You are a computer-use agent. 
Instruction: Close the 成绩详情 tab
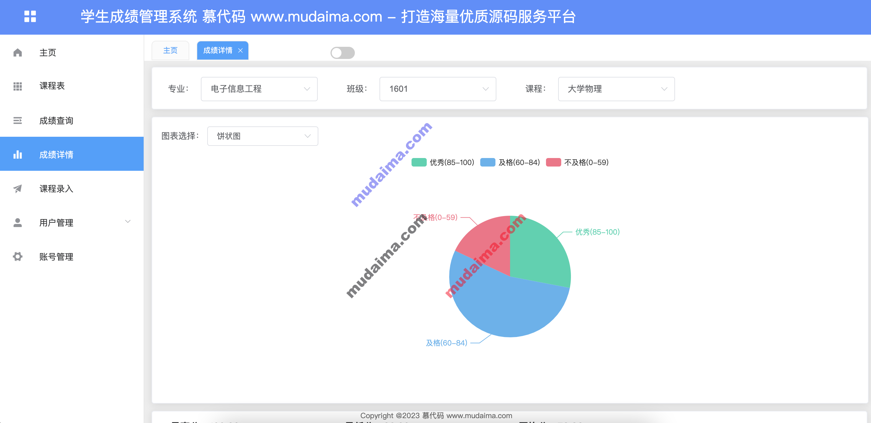click(240, 51)
